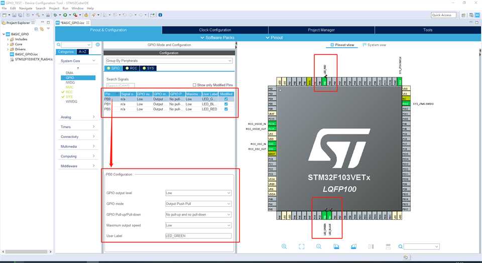Click the split columns view icon
Image resolution: width=482 pixels, height=263 pixels.
(x=371, y=246)
